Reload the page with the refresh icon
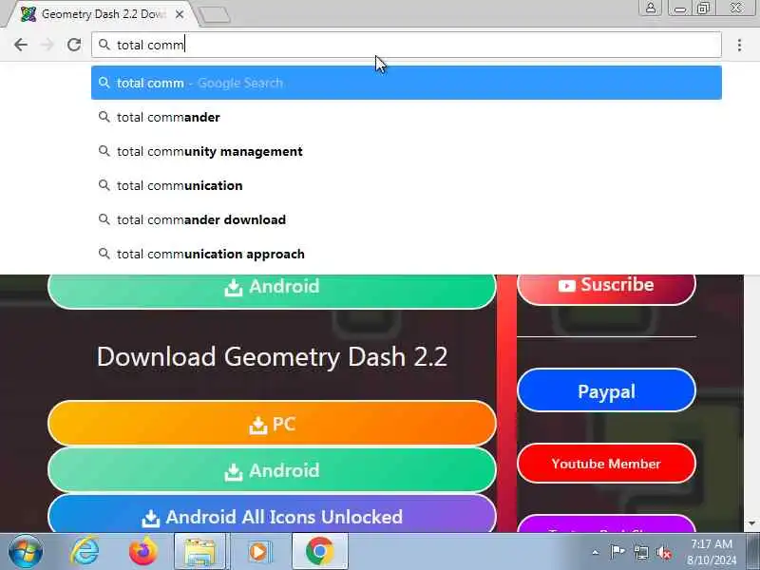 (x=74, y=45)
